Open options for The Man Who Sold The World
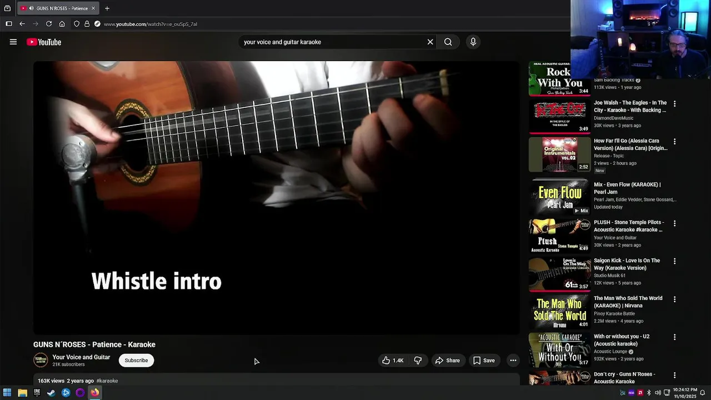 click(675, 299)
